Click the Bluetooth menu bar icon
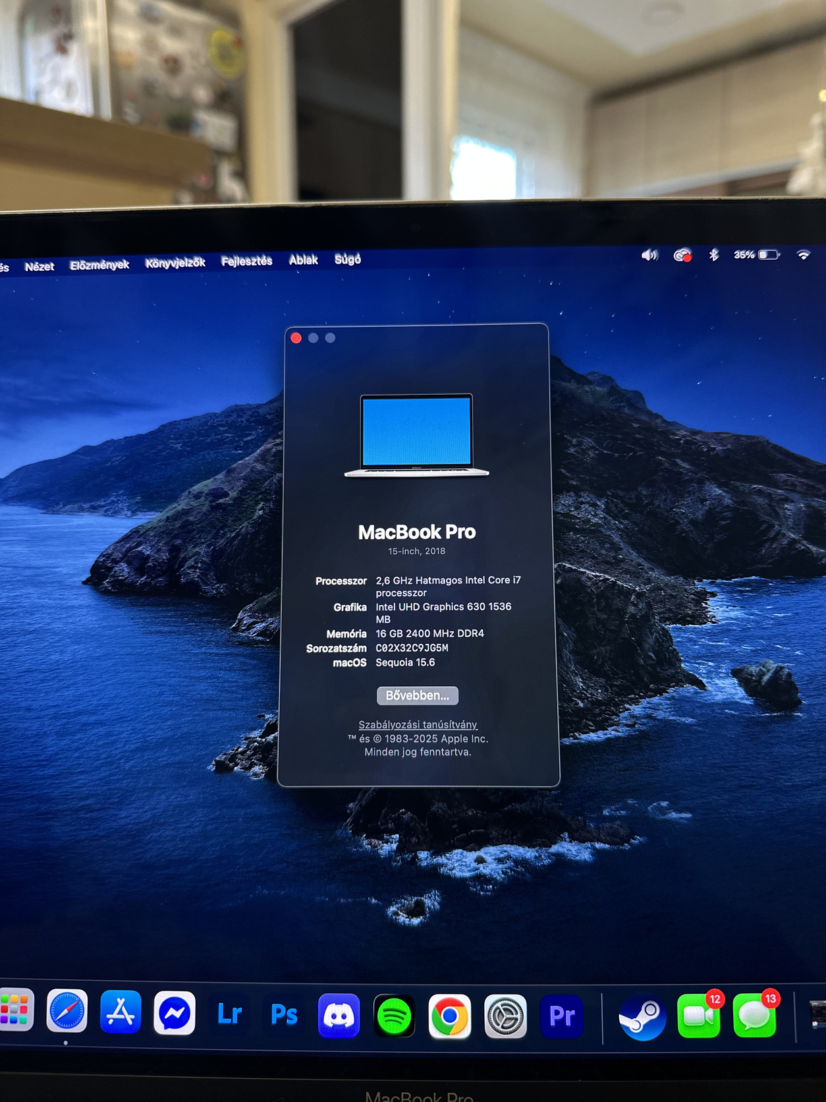Image resolution: width=826 pixels, height=1102 pixels. point(714,255)
